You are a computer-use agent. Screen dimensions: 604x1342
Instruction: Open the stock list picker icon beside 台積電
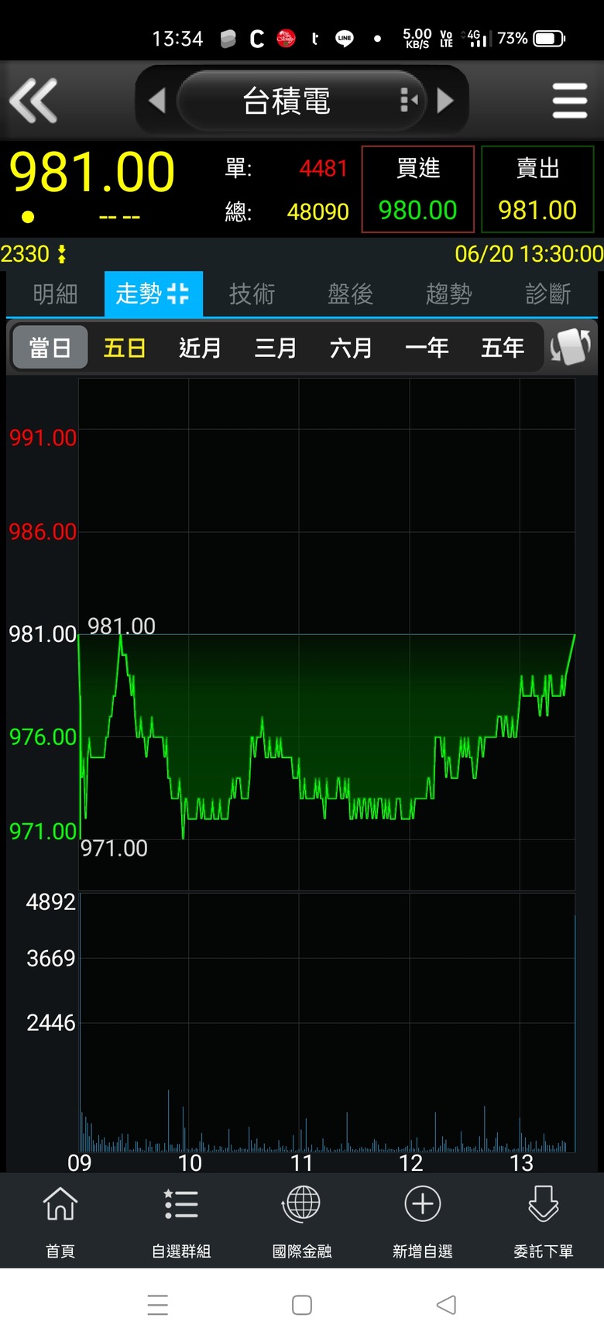[408, 100]
